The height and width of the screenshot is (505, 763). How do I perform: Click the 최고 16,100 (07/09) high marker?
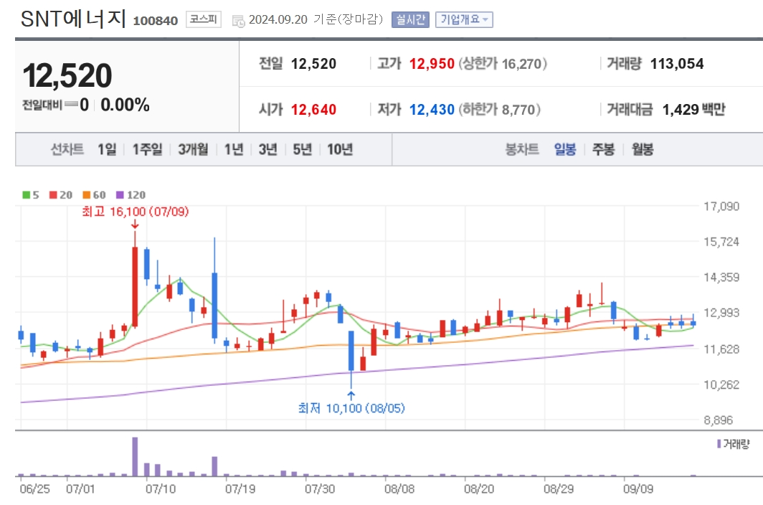(x=136, y=212)
